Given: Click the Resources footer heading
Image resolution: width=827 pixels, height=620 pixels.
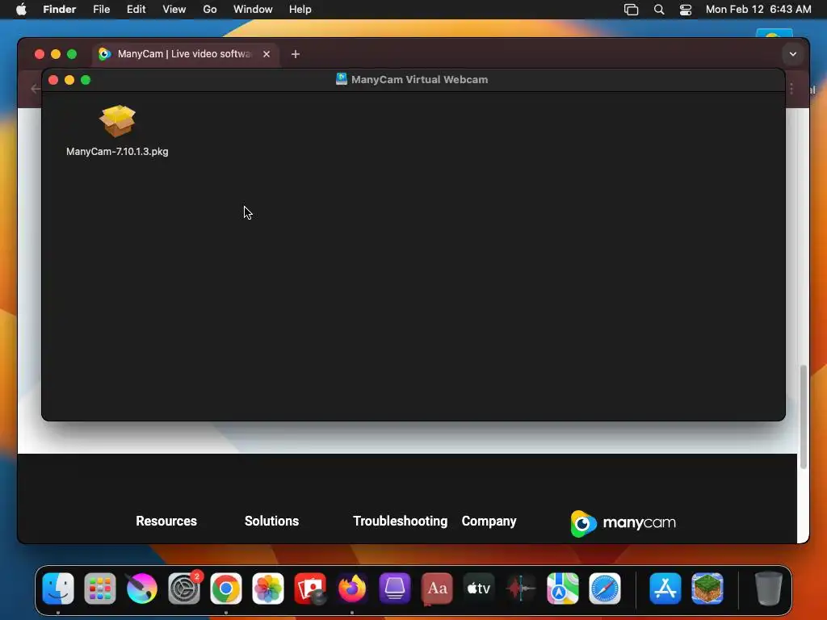Looking at the screenshot, I should (166, 521).
